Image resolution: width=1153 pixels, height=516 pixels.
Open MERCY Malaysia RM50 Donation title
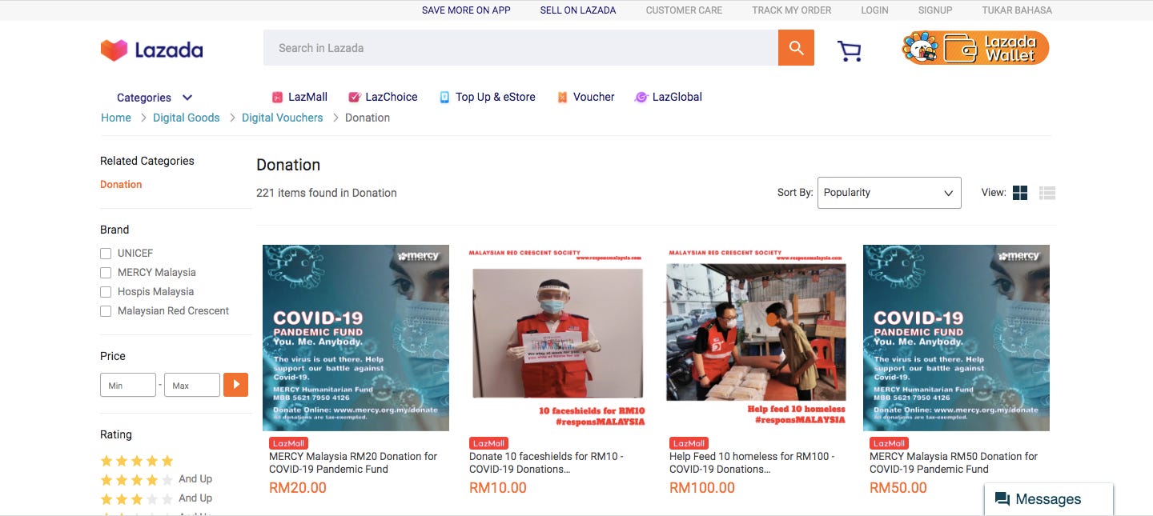coord(954,462)
